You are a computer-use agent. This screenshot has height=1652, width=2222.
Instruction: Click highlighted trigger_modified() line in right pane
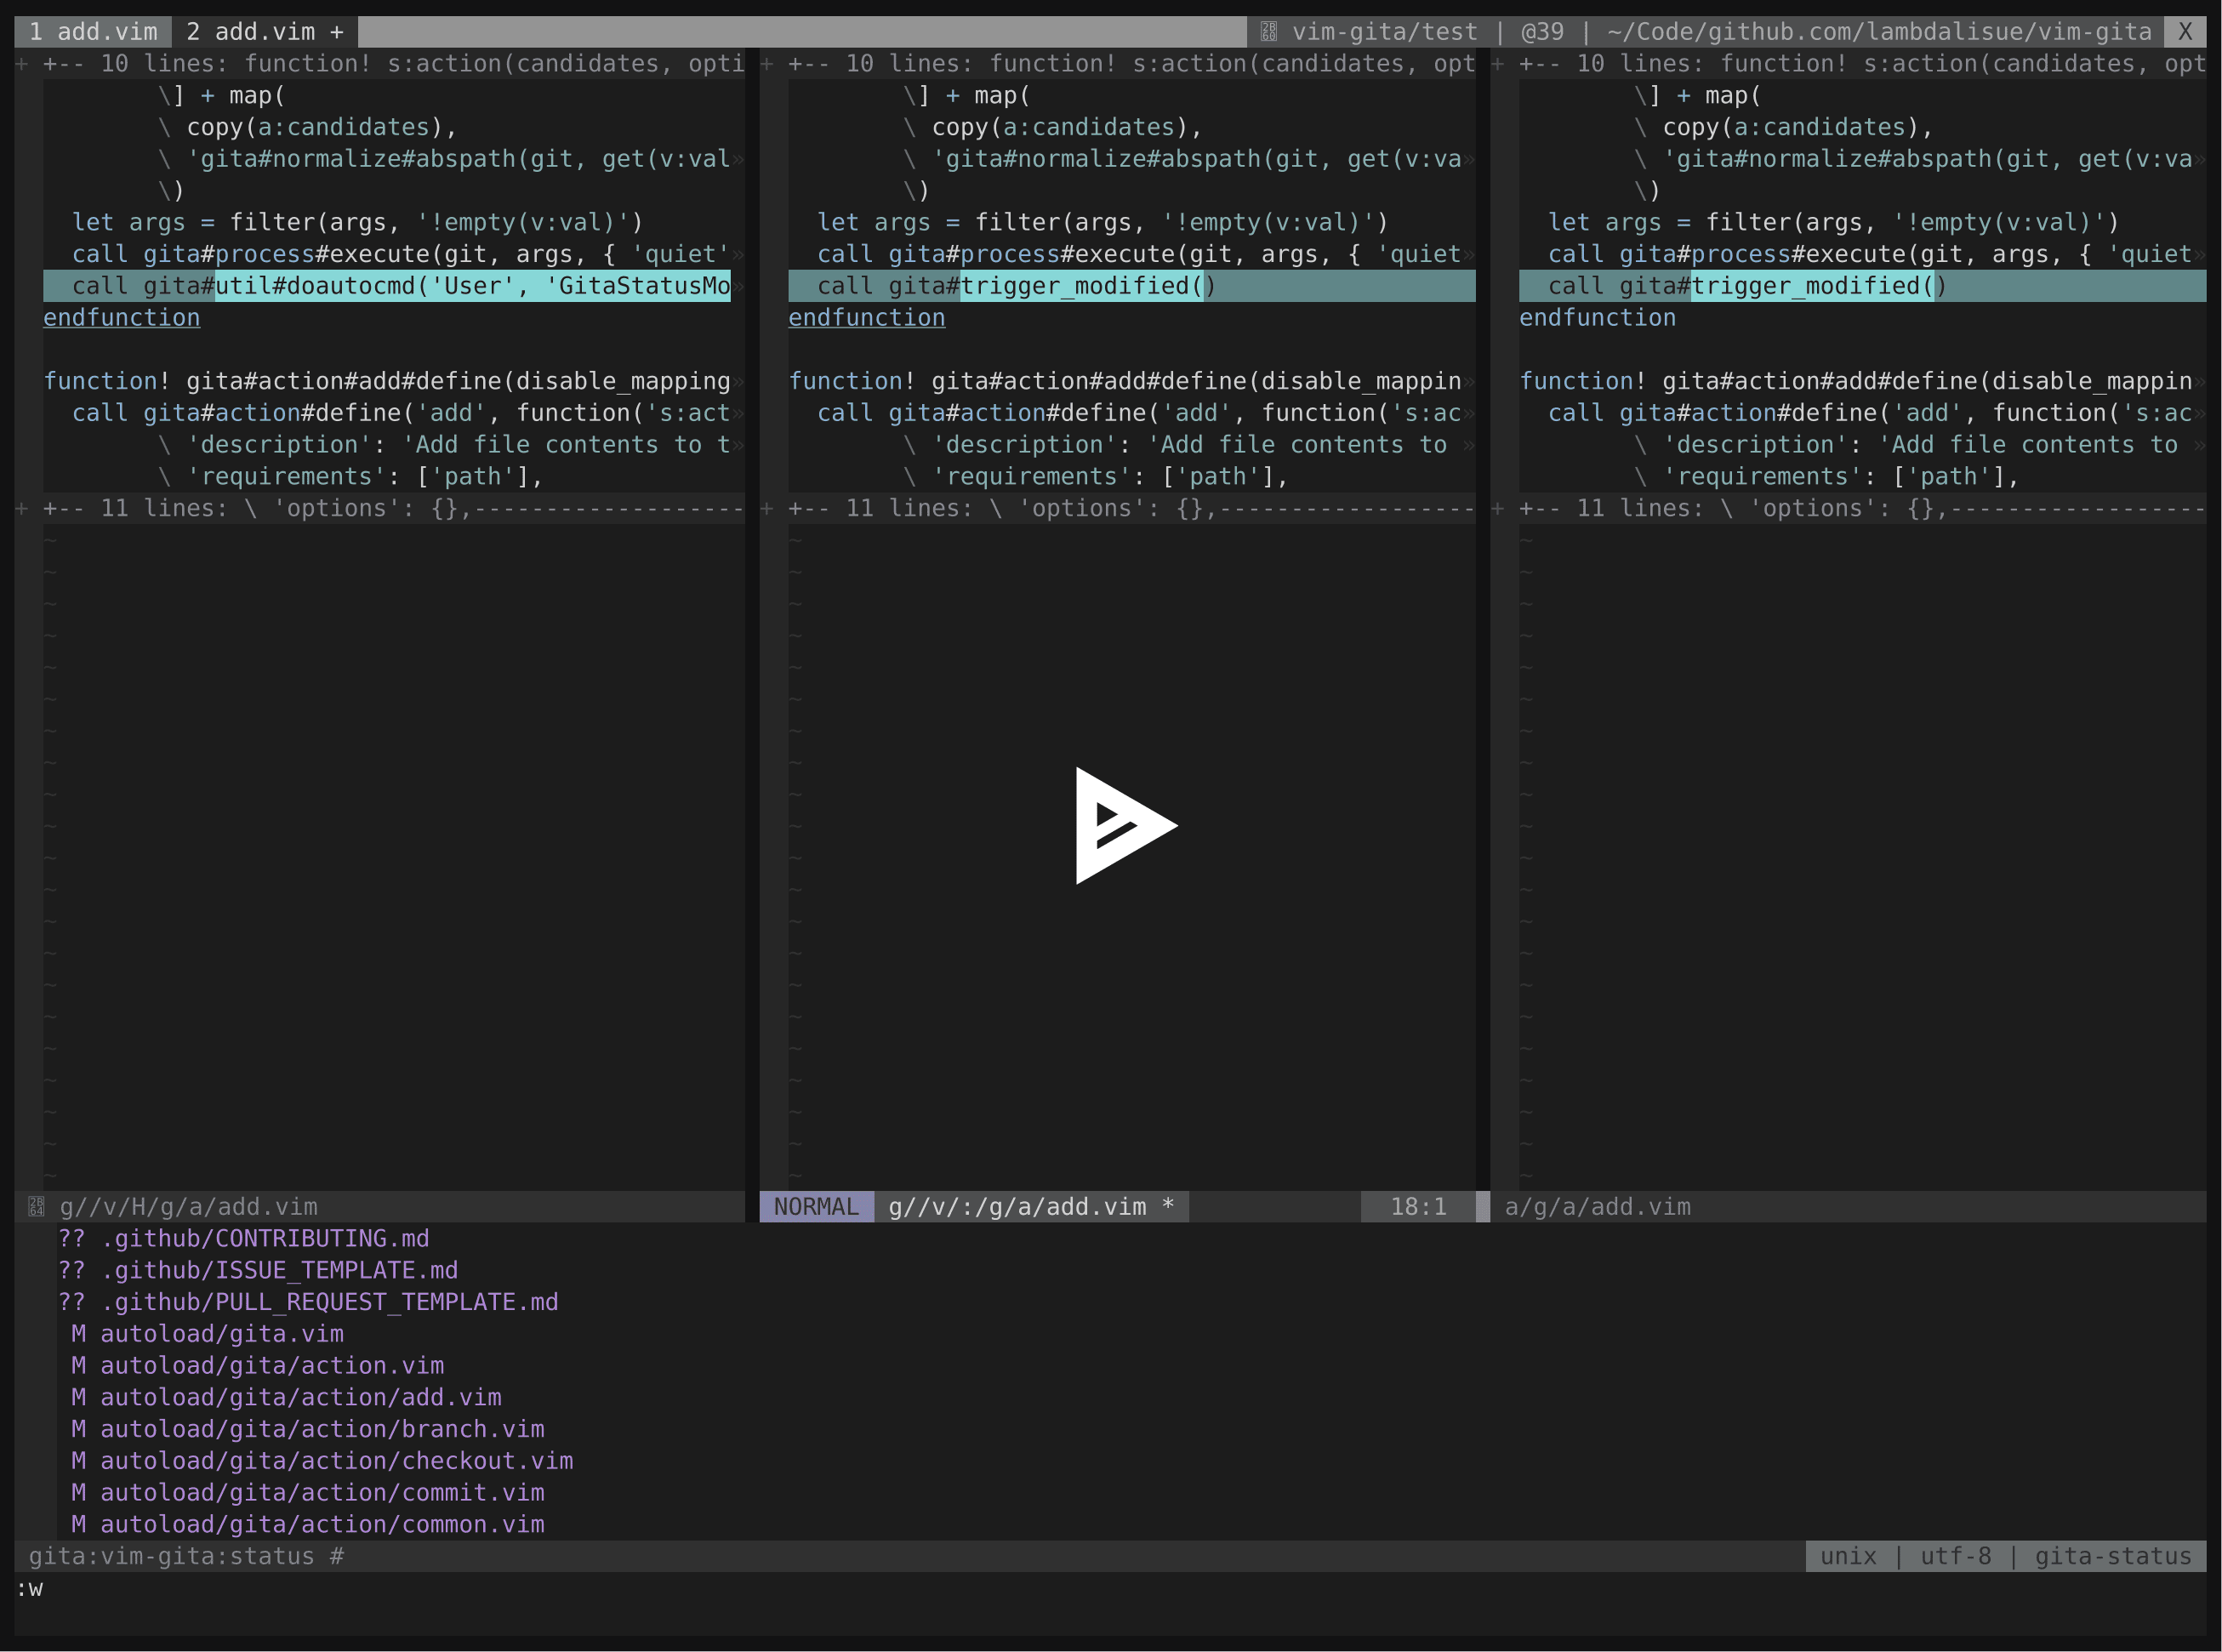coord(1863,286)
